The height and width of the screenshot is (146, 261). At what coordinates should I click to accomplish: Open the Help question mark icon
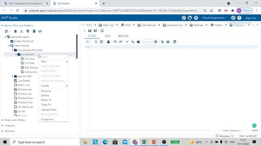[239, 18]
